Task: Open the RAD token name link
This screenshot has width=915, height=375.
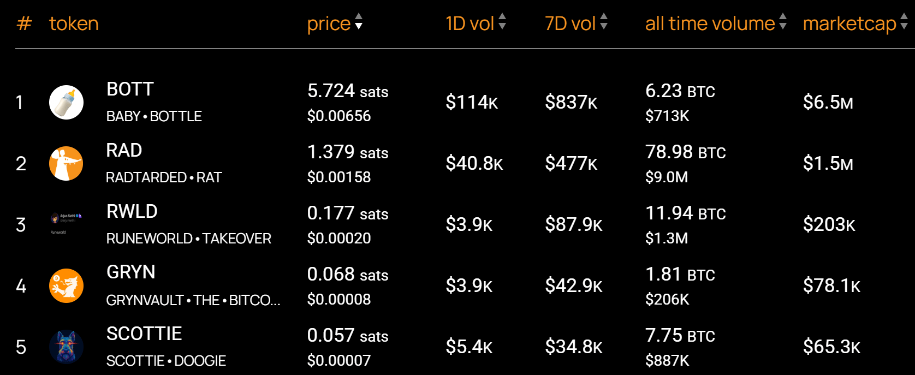Action: click(124, 150)
